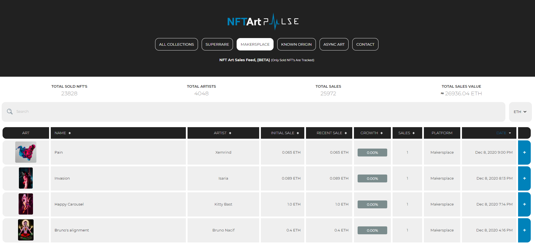Click Happy Carousel's 0.00% growth badge
Viewport: 535px width, 245px height.
(x=372, y=204)
